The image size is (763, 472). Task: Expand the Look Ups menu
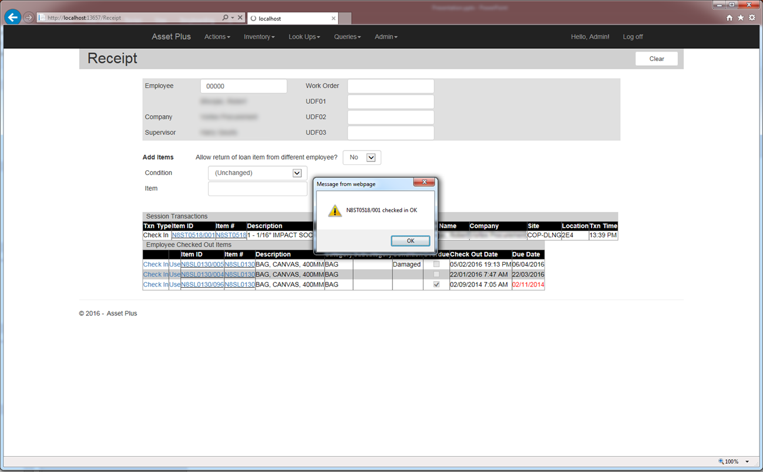[304, 36]
